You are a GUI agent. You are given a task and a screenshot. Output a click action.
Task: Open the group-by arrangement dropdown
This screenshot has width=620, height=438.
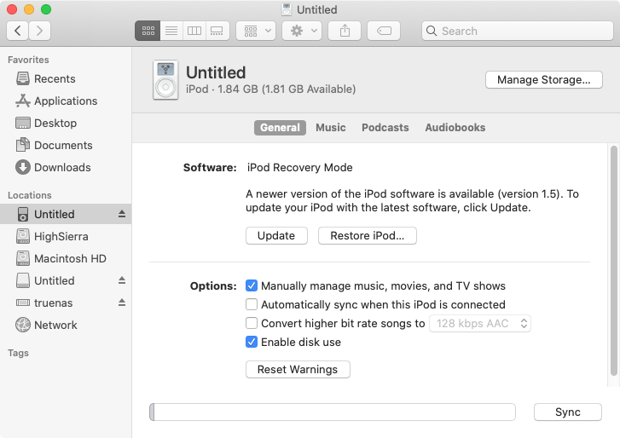256,31
